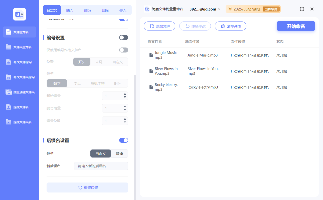Open the 文件夹重命名 panel
This screenshot has width=323, height=200.
click(x=19, y=47)
